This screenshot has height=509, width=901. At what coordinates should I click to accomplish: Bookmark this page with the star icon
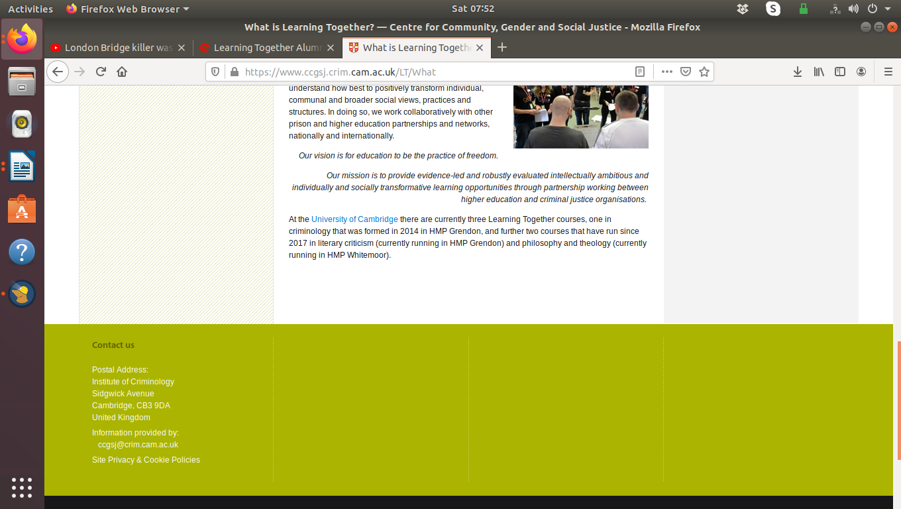tap(704, 72)
